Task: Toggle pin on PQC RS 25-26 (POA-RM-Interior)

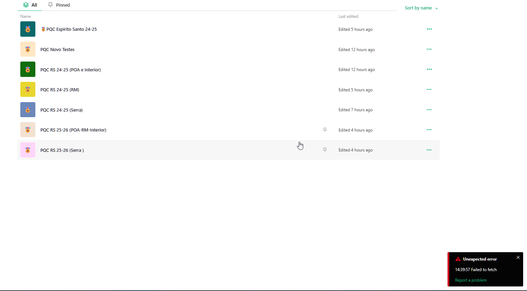Action: point(325,130)
